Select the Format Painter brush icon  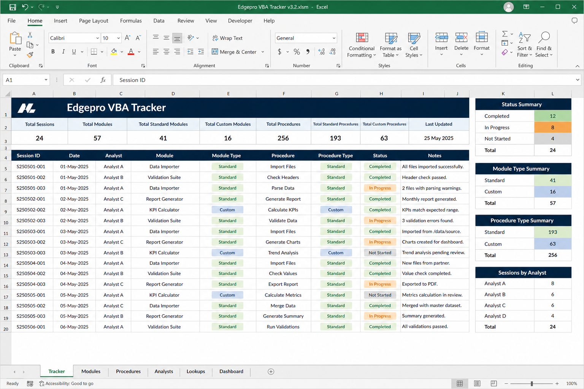point(30,55)
